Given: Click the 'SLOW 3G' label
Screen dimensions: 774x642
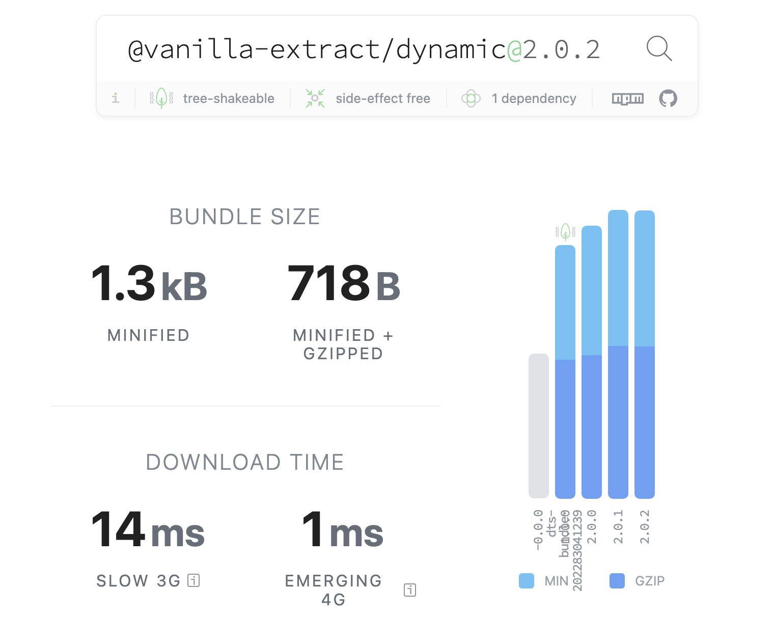Looking at the screenshot, I should (139, 581).
